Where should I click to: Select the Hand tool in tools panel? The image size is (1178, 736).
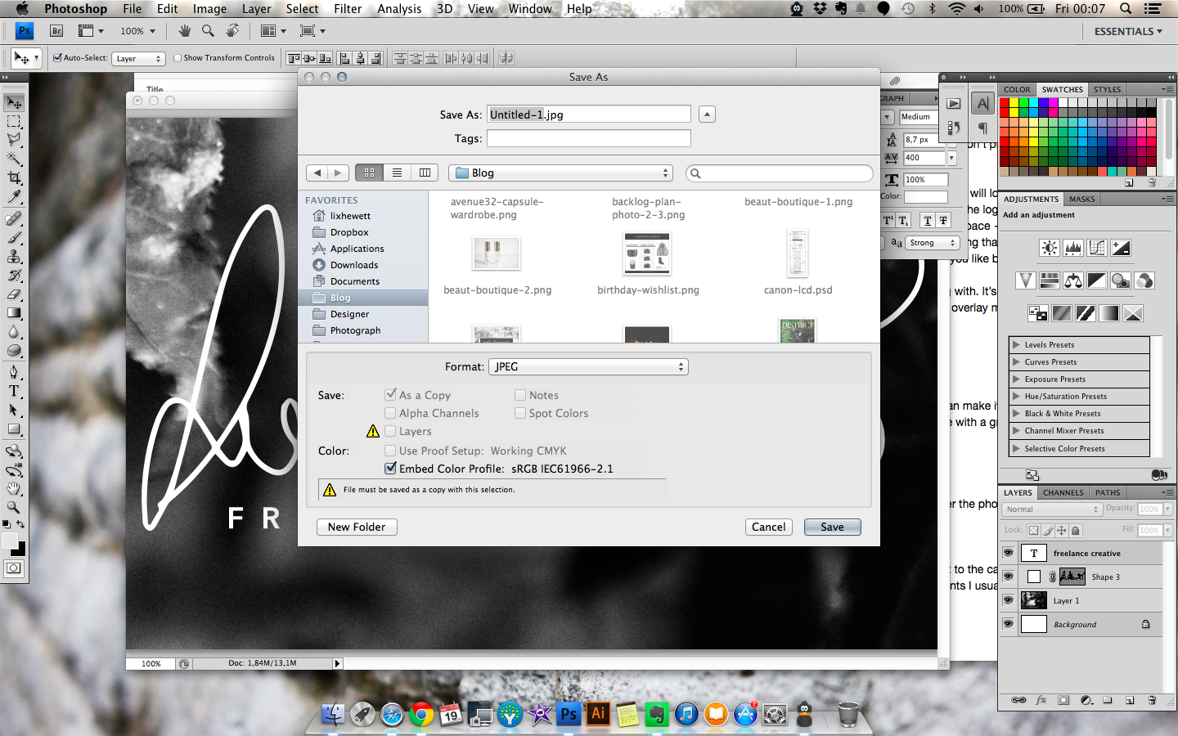pos(14,488)
